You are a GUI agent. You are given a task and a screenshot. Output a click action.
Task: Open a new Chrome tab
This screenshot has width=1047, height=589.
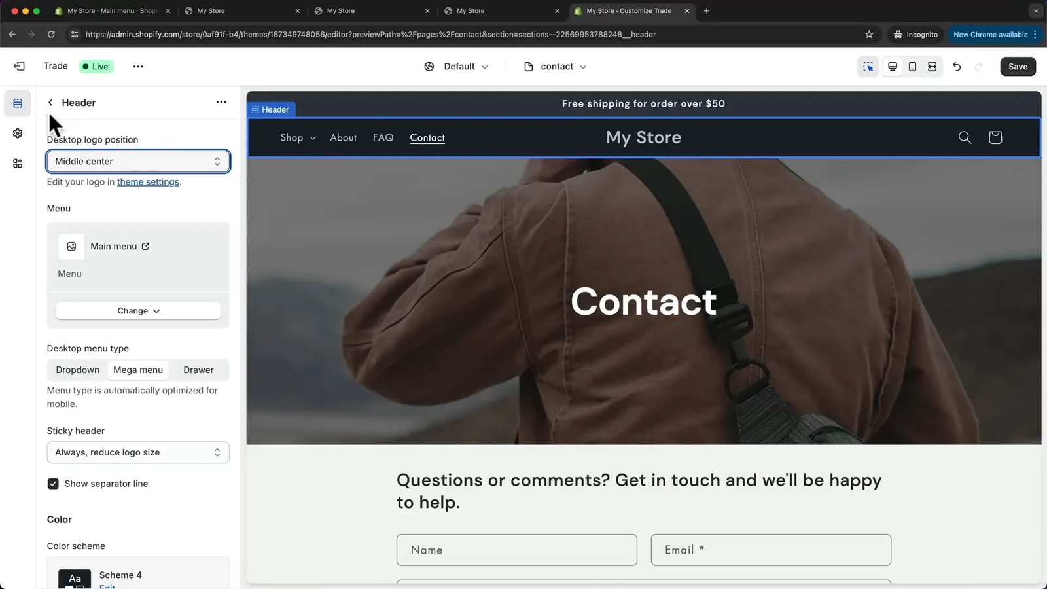click(707, 10)
